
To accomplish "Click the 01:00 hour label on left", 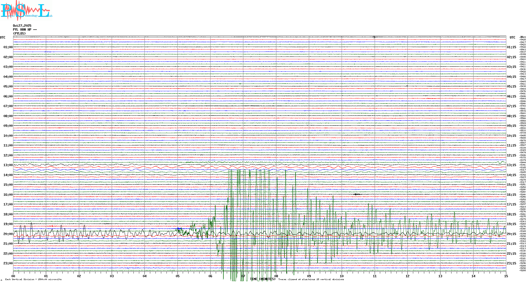I will pos(8,47).
